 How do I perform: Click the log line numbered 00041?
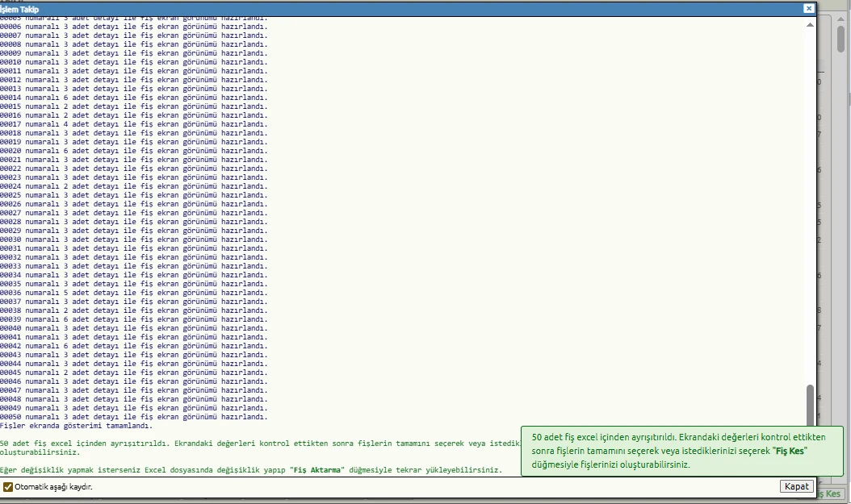133,337
